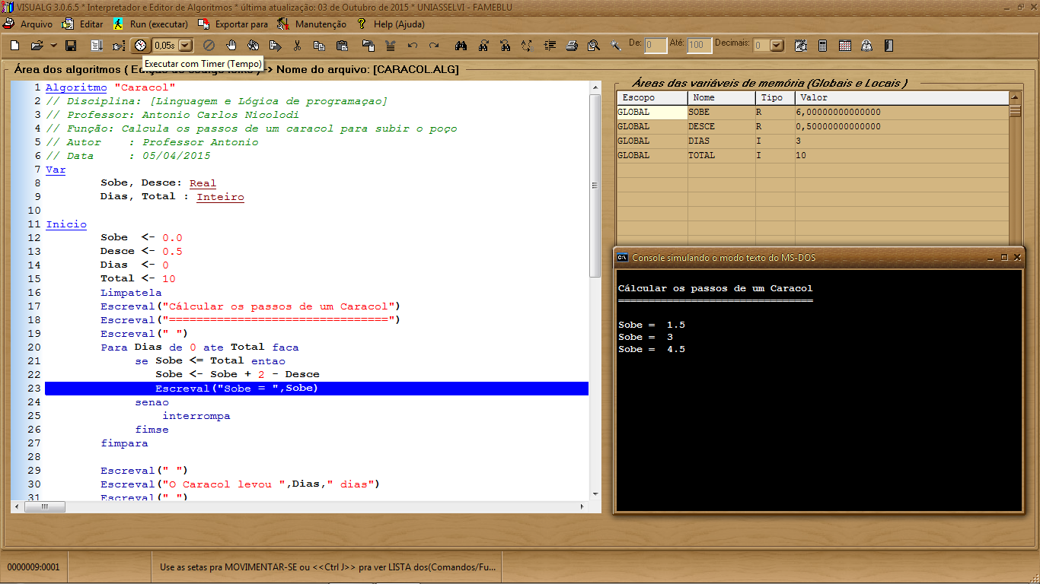The height and width of the screenshot is (584, 1040).
Task: Click the cut scissors icon
Action: click(x=297, y=46)
